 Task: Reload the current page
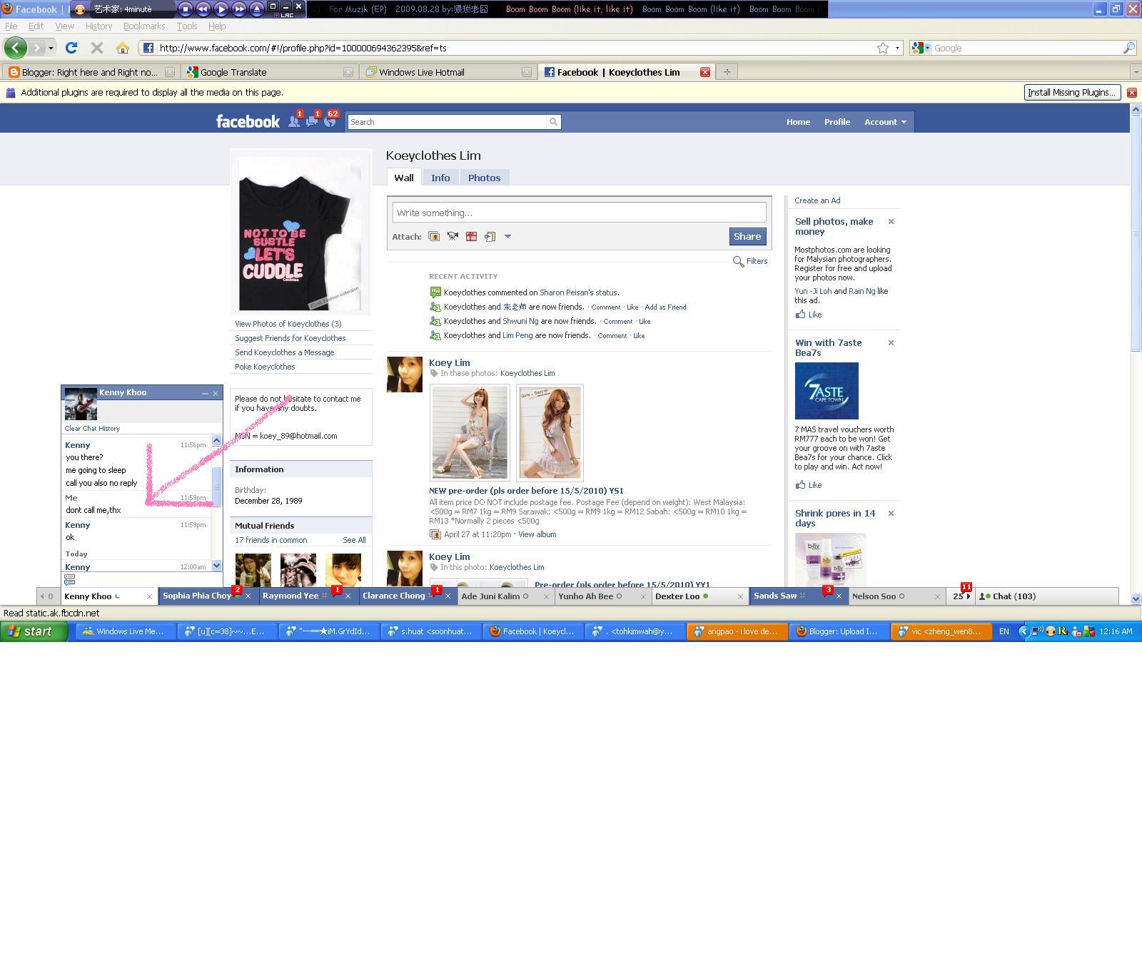click(71, 48)
